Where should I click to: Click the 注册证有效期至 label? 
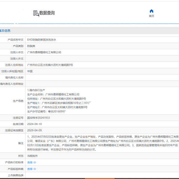(x=14, y=130)
